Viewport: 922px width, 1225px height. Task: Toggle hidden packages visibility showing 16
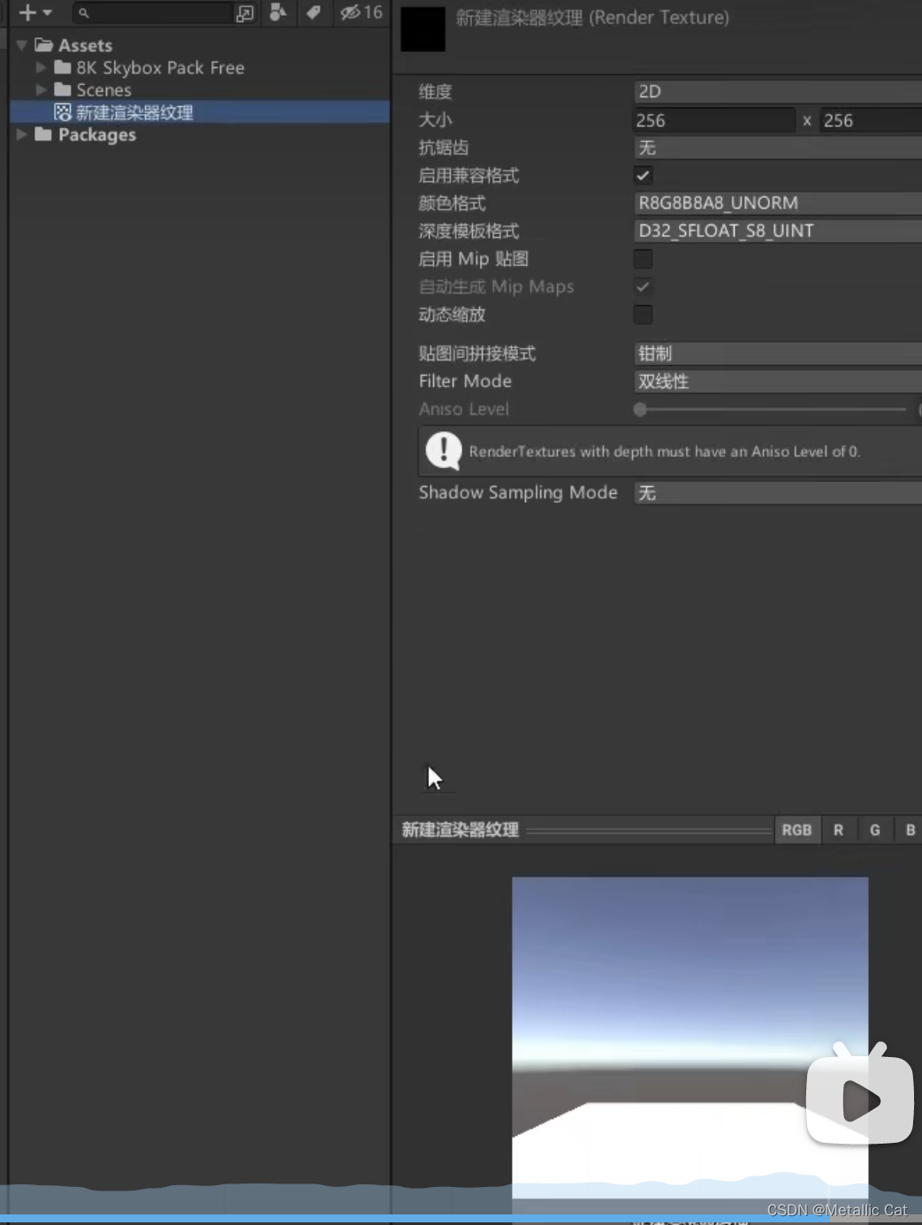coord(362,12)
